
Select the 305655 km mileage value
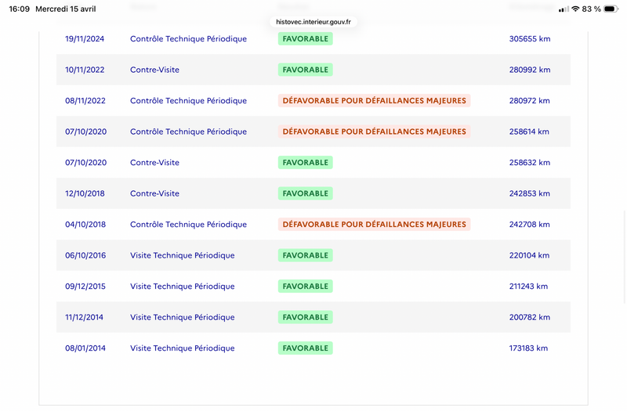click(530, 38)
